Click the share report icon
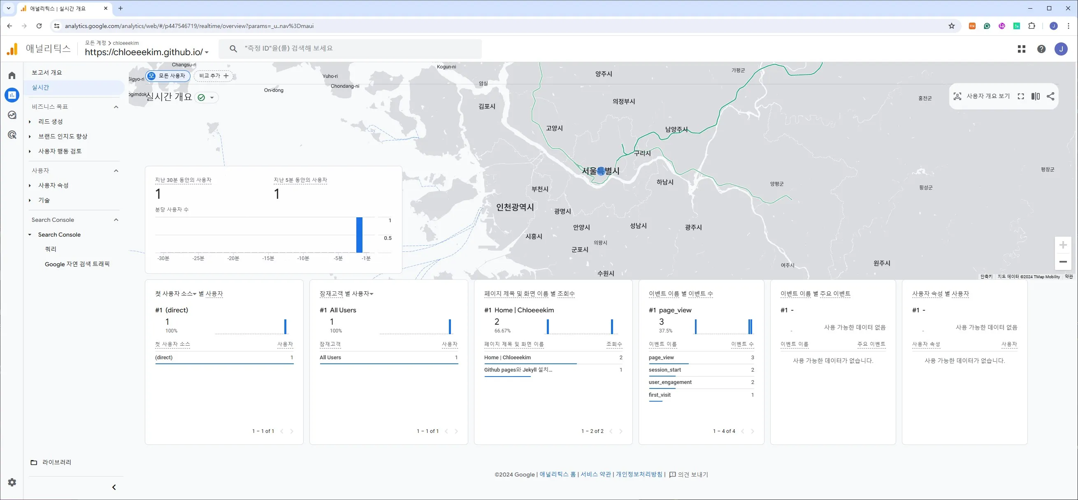Screen dimensions: 1078x500 (1050, 96)
